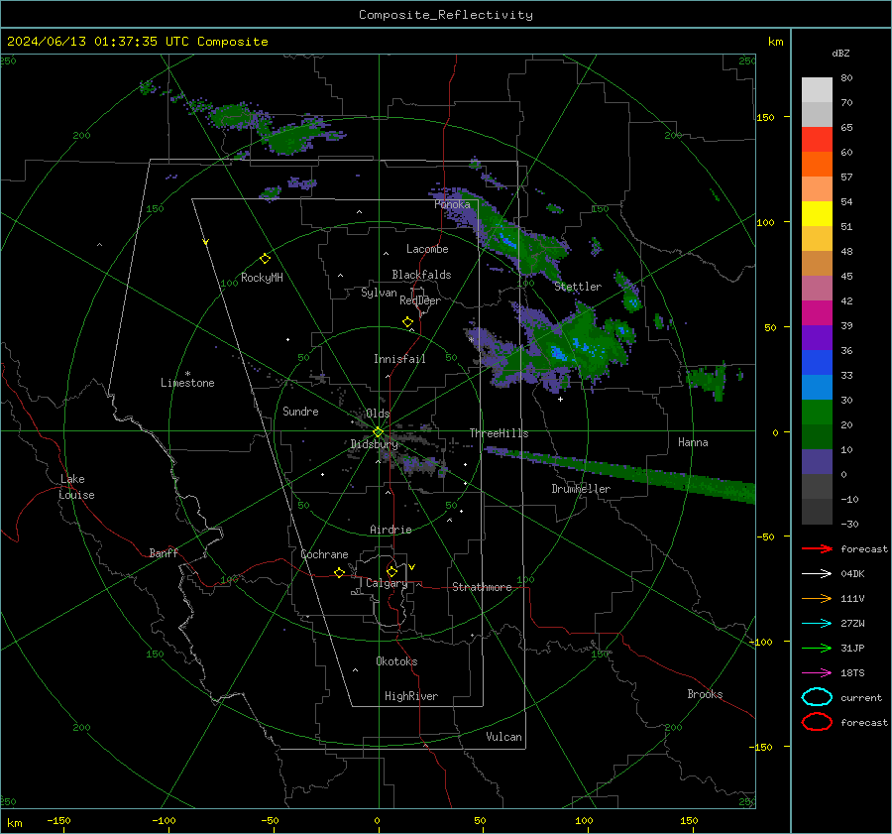Click the Lacombe city label
The width and height of the screenshot is (892, 834).
click(427, 249)
